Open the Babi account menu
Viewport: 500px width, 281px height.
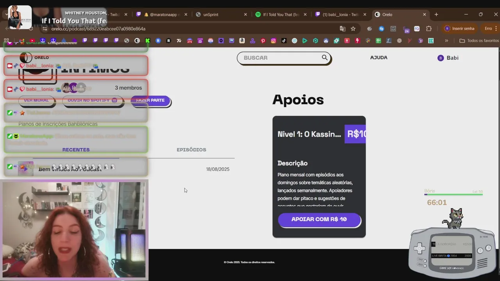[448, 58]
